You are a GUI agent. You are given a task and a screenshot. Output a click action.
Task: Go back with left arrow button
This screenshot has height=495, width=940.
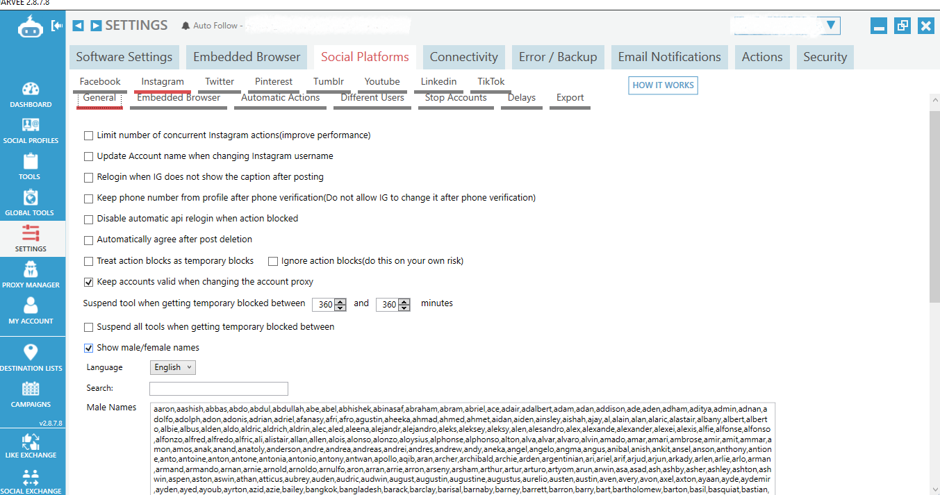pyautogui.click(x=79, y=26)
